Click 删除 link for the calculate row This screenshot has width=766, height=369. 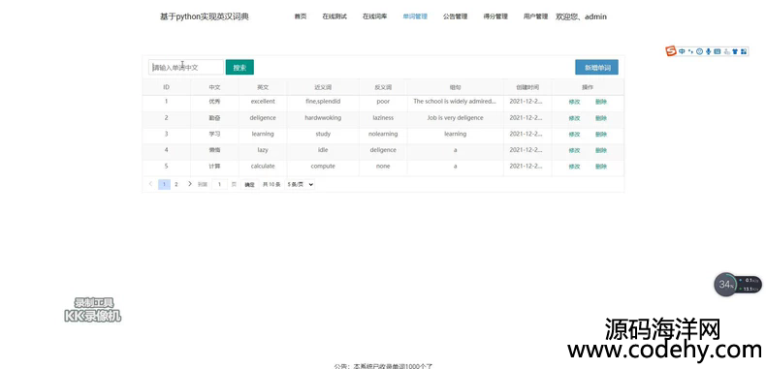click(x=601, y=167)
